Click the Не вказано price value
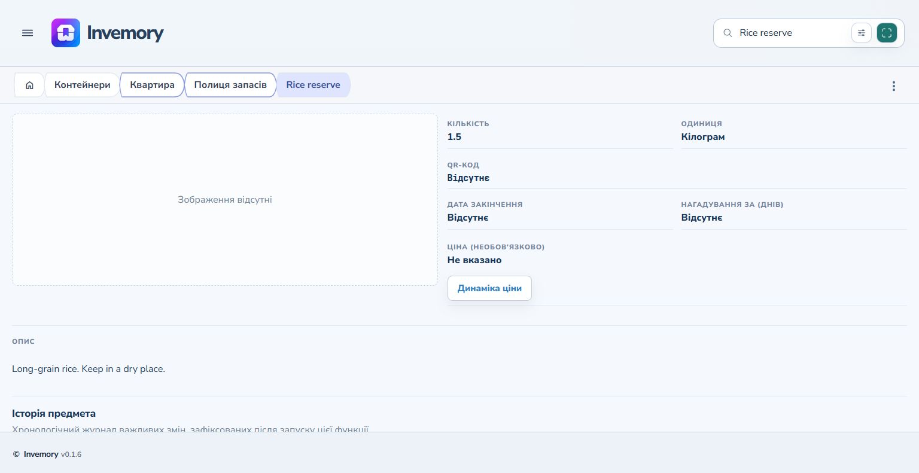This screenshot has width=919, height=473. click(474, 260)
